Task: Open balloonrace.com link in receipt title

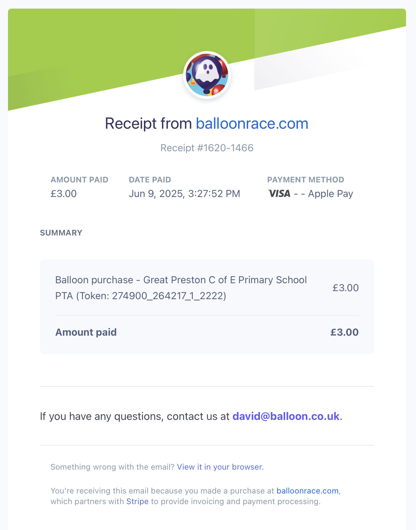Action: 252,124
